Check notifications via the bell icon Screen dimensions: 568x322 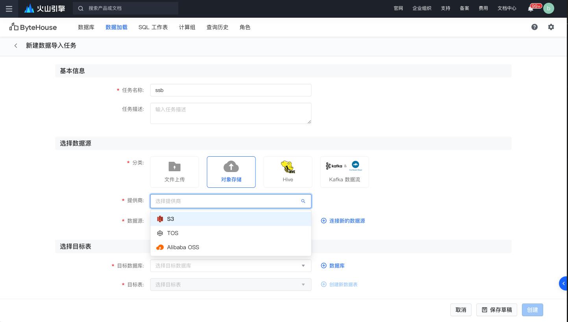pyautogui.click(x=531, y=8)
